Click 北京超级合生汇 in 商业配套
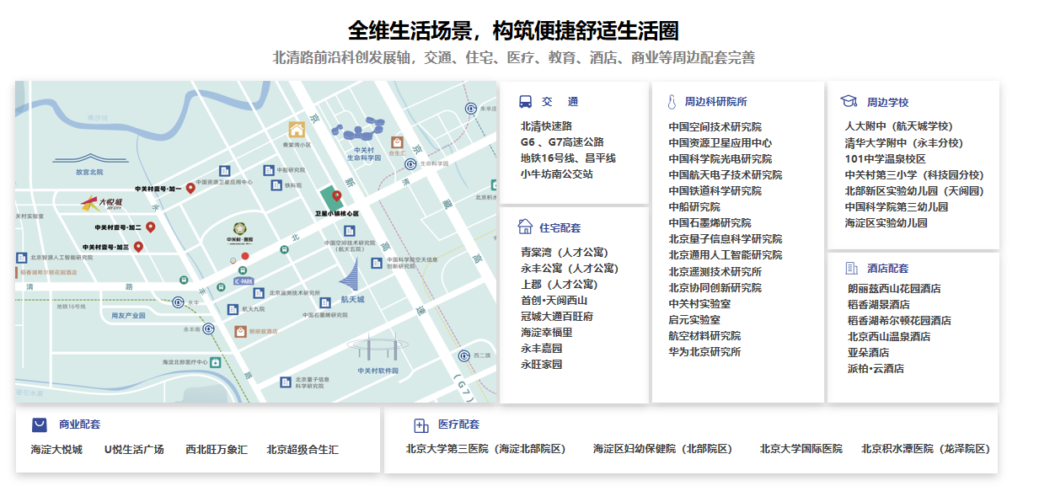This screenshot has height=502, width=1039. [x=303, y=449]
